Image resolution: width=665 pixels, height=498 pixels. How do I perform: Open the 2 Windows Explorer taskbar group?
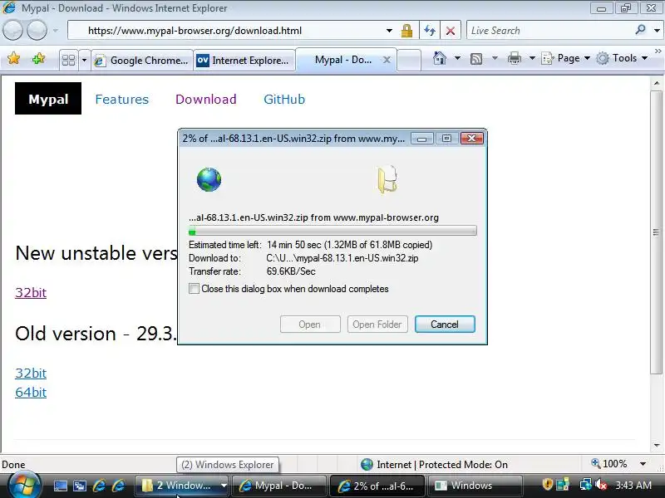pos(182,486)
